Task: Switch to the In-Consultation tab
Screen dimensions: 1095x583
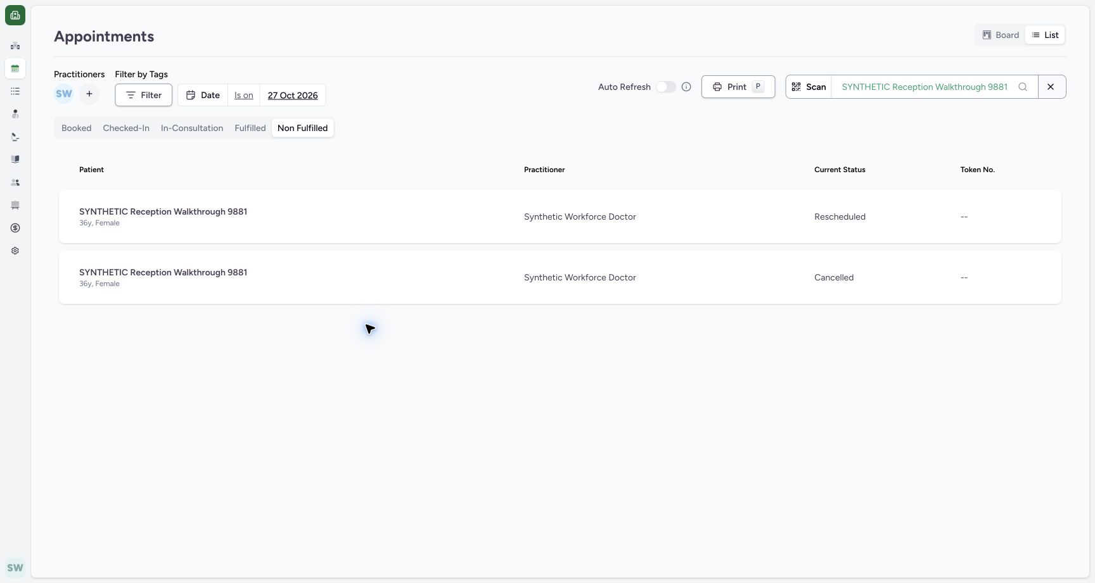Action: [x=192, y=128]
